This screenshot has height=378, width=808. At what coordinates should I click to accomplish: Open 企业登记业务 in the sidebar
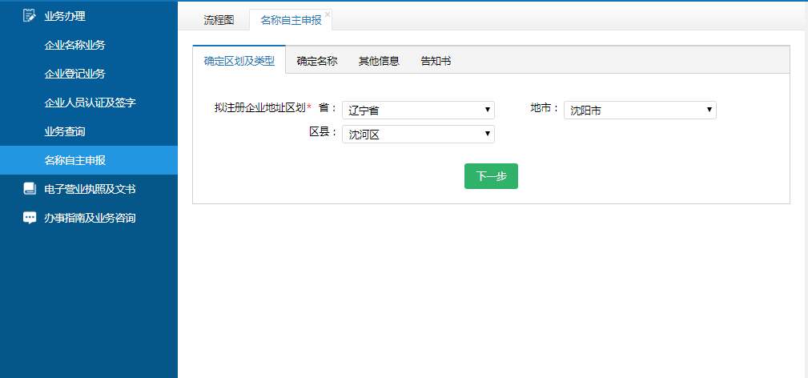[74, 74]
